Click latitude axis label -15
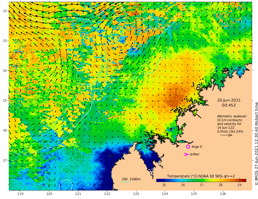 (4, 100)
